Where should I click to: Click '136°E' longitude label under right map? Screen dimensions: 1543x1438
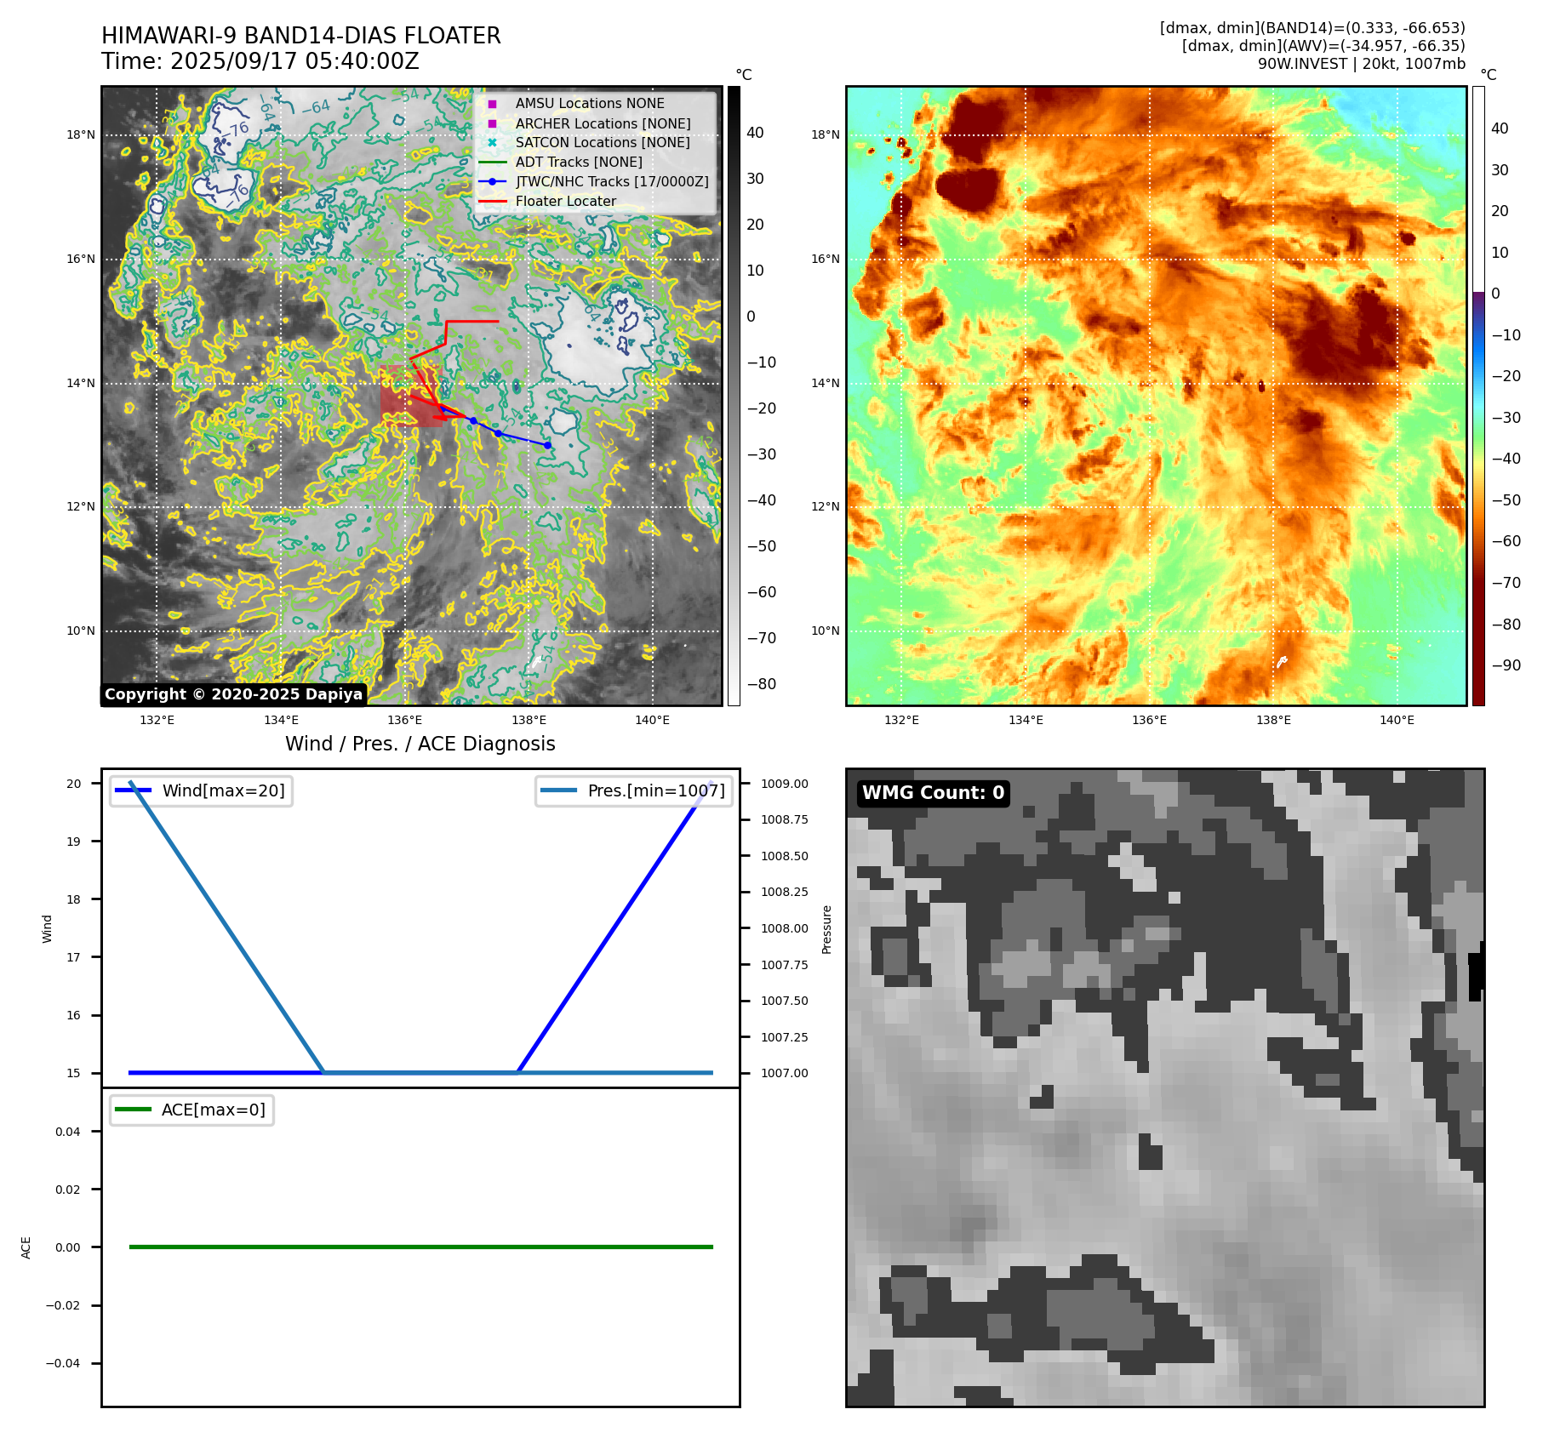pyautogui.click(x=1149, y=720)
